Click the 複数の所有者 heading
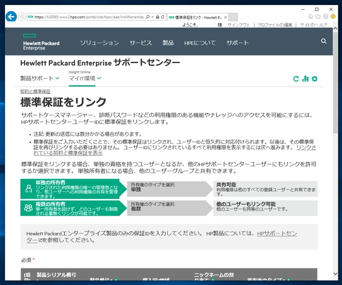The width and height of the screenshot is (342, 285). 50,204
